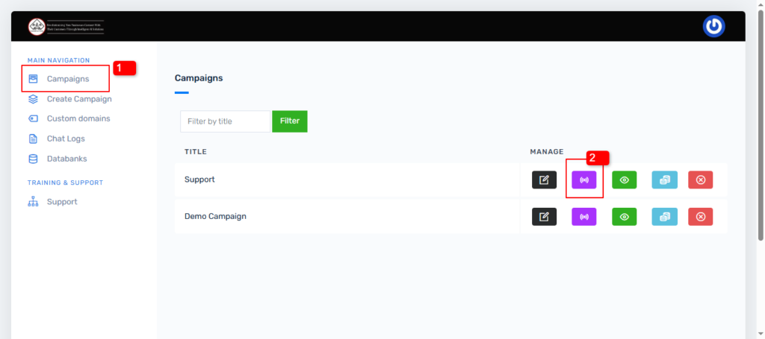Click the TITLE column header
765x339 pixels.
(196, 152)
